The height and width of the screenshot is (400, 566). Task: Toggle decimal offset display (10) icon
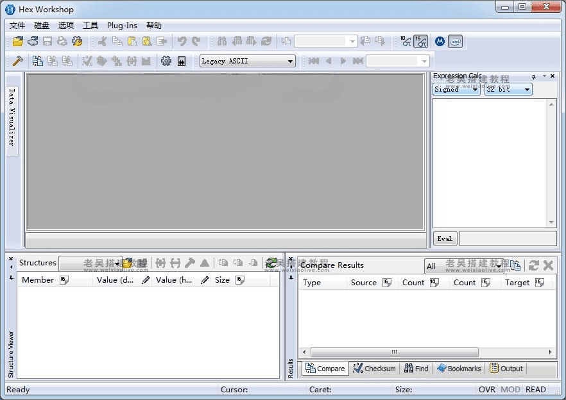(406, 41)
